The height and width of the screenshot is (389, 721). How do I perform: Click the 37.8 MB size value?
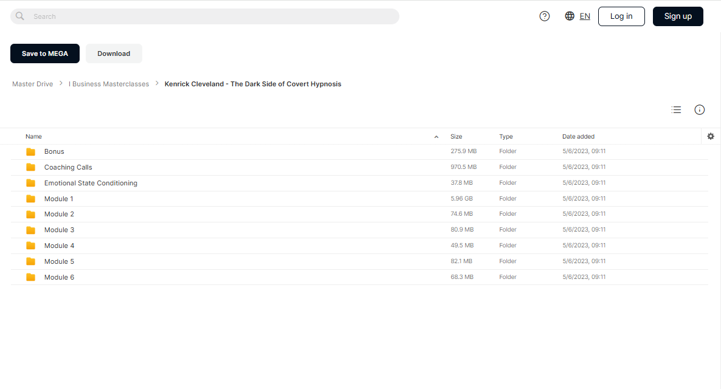(461, 182)
